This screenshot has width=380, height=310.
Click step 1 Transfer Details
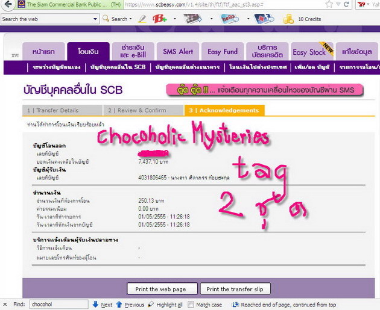tap(62, 111)
